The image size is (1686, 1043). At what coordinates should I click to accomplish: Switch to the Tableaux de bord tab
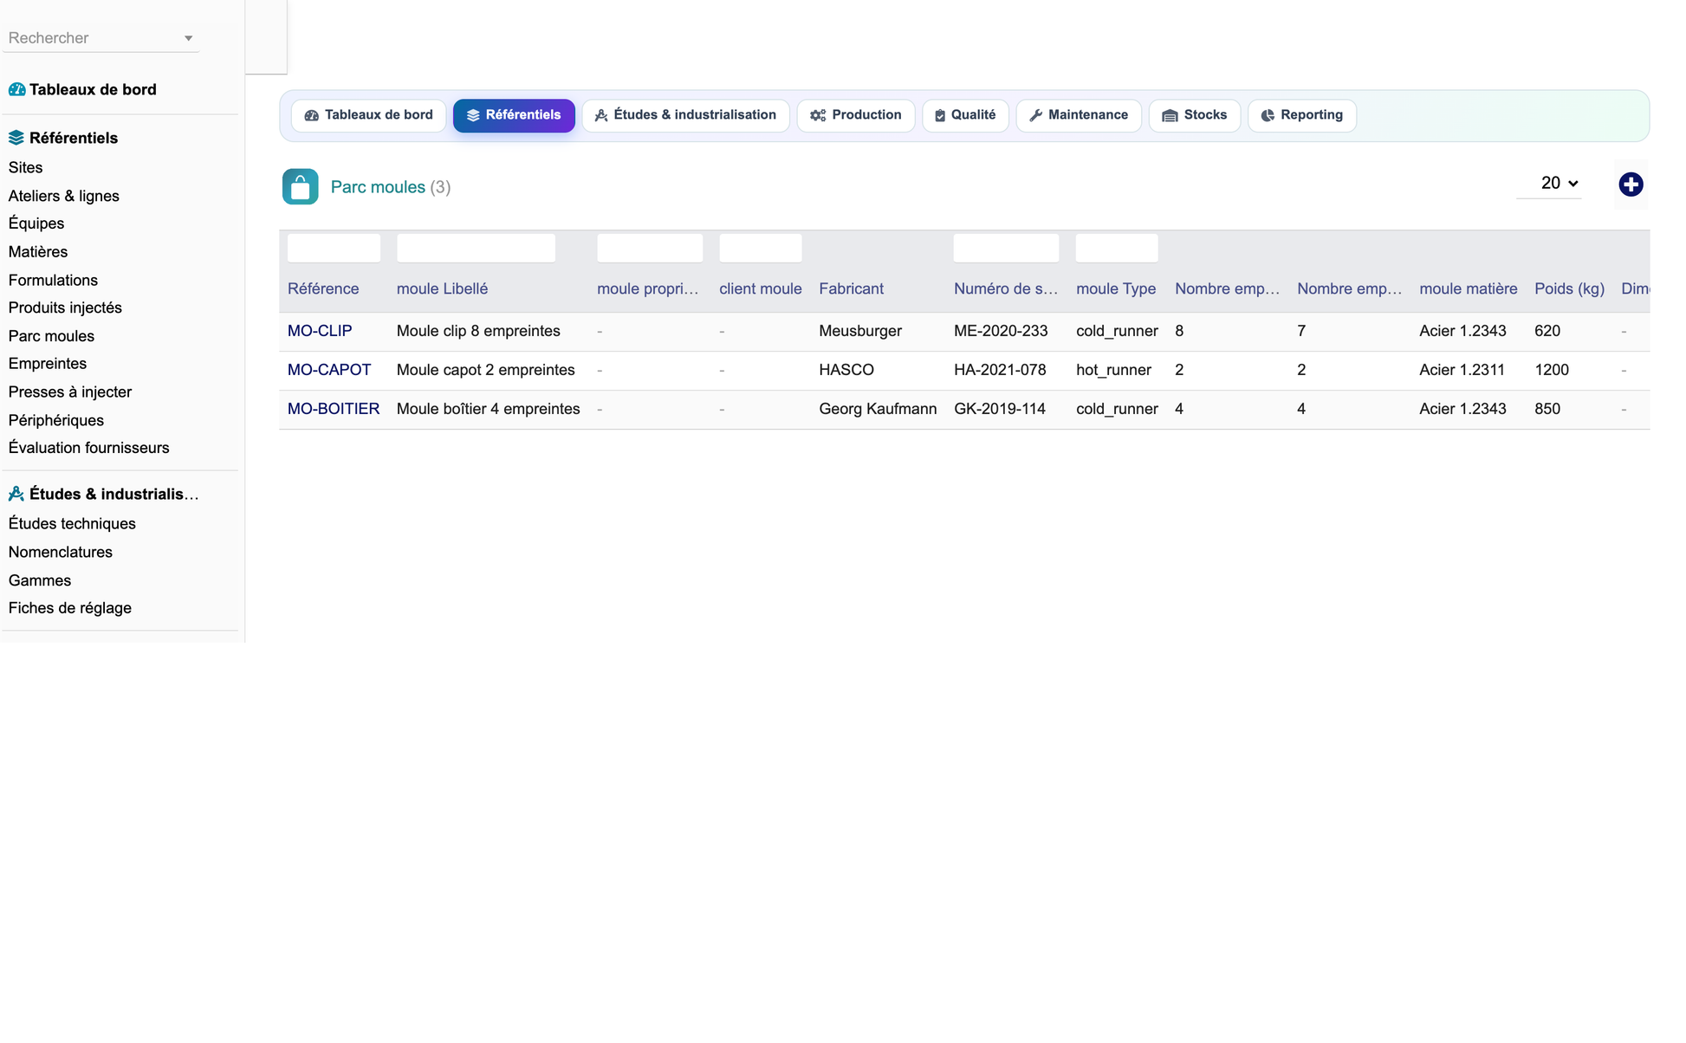pos(368,115)
